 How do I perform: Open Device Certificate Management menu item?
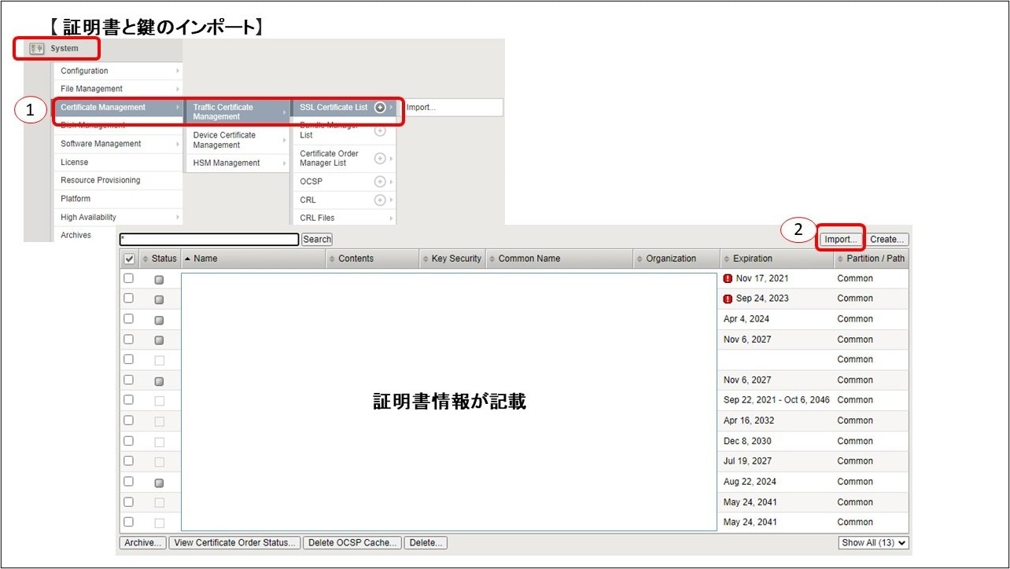[x=236, y=140]
